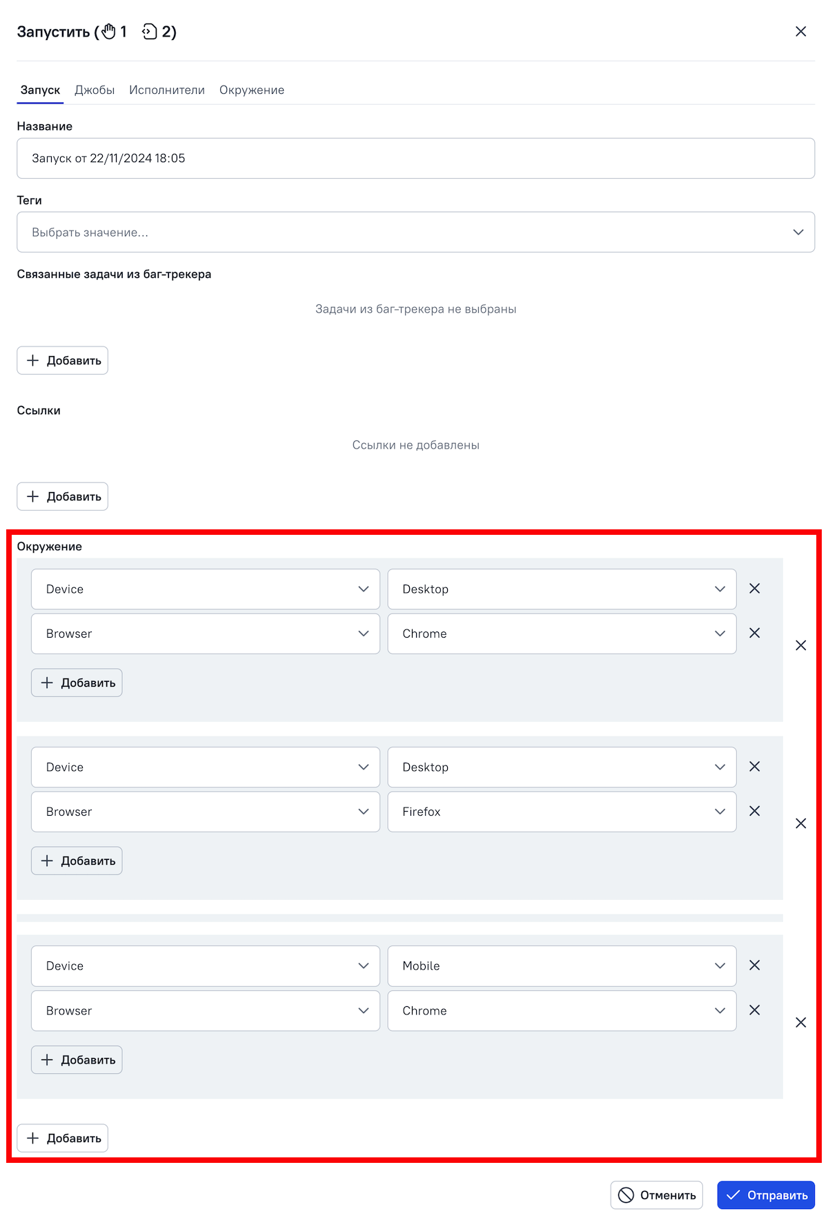Delete the entire second environment set
The height and width of the screenshot is (1225, 828).
click(800, 823)
